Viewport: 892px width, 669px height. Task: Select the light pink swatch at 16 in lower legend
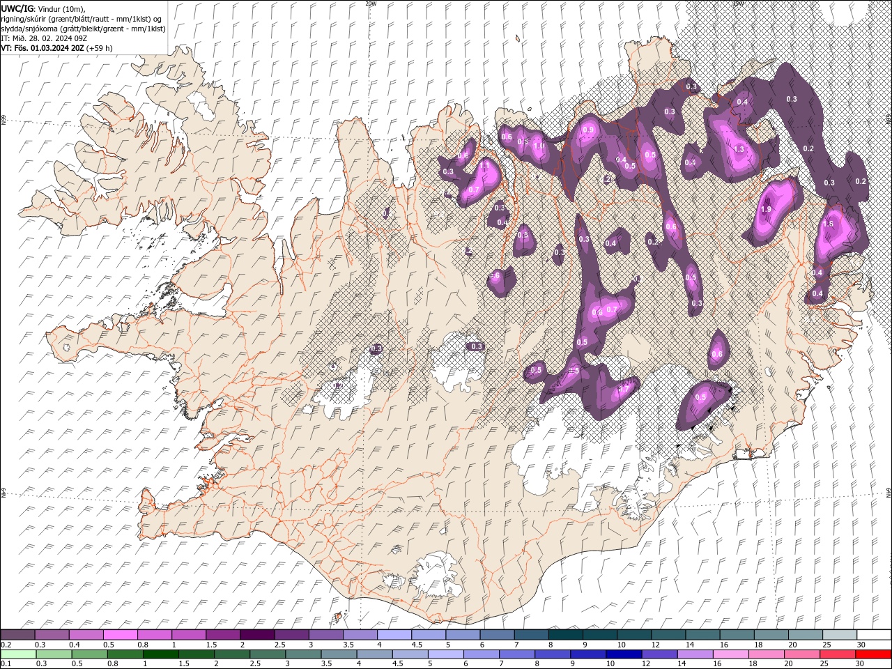coord(730,654)
